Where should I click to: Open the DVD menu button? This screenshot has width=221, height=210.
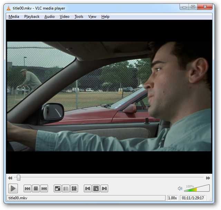click(x=96, y=189)
